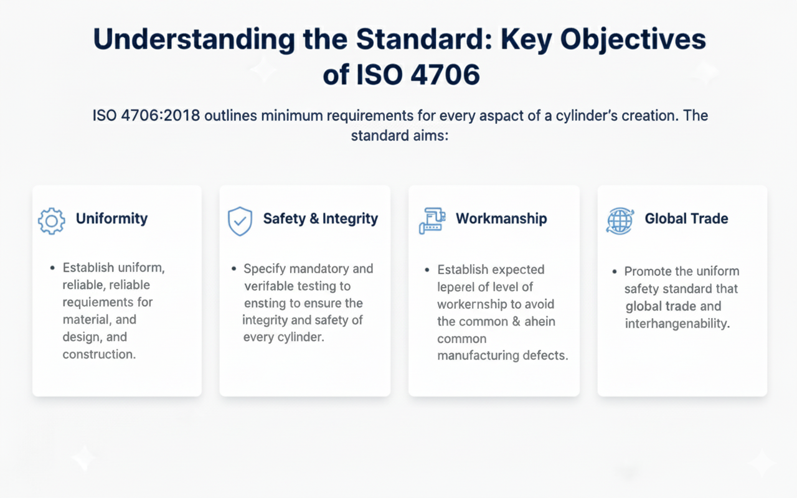This screenshot has width=797, height=498.
Task: Click the Workmanship card title
Action: (x=501, y=218)
